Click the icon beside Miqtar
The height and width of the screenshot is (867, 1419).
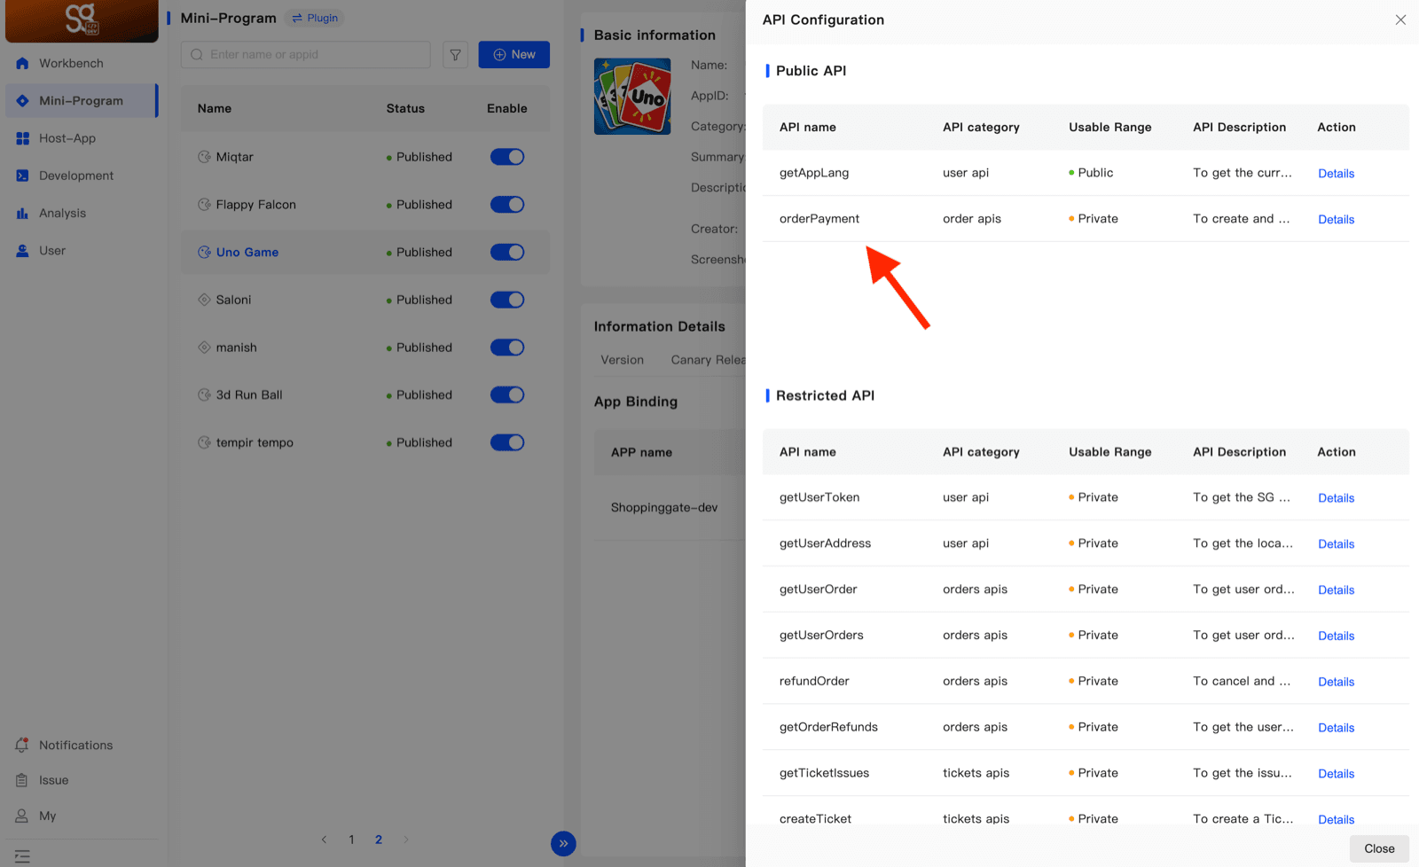tap(204, 157)
